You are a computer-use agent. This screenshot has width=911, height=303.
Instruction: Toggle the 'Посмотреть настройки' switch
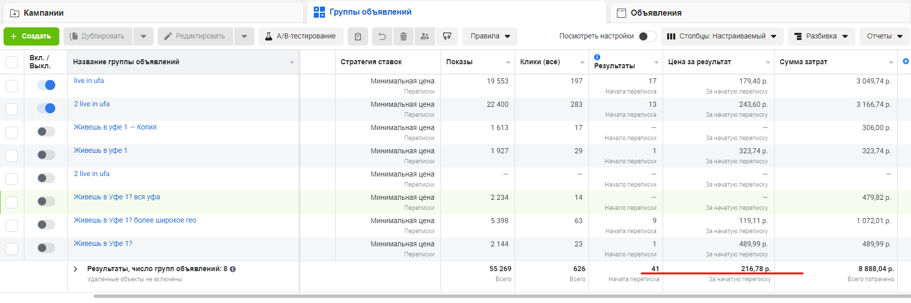pyautogui.click(x=647, y=36)
